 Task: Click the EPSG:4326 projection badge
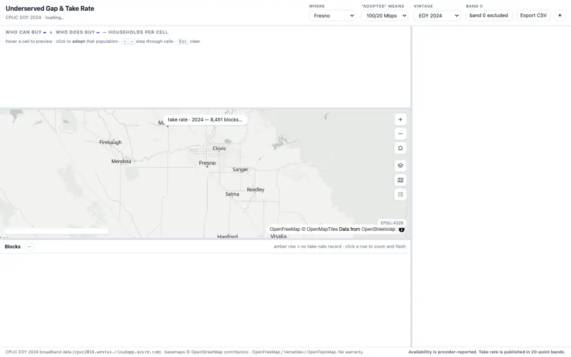[x=391, y=223]
